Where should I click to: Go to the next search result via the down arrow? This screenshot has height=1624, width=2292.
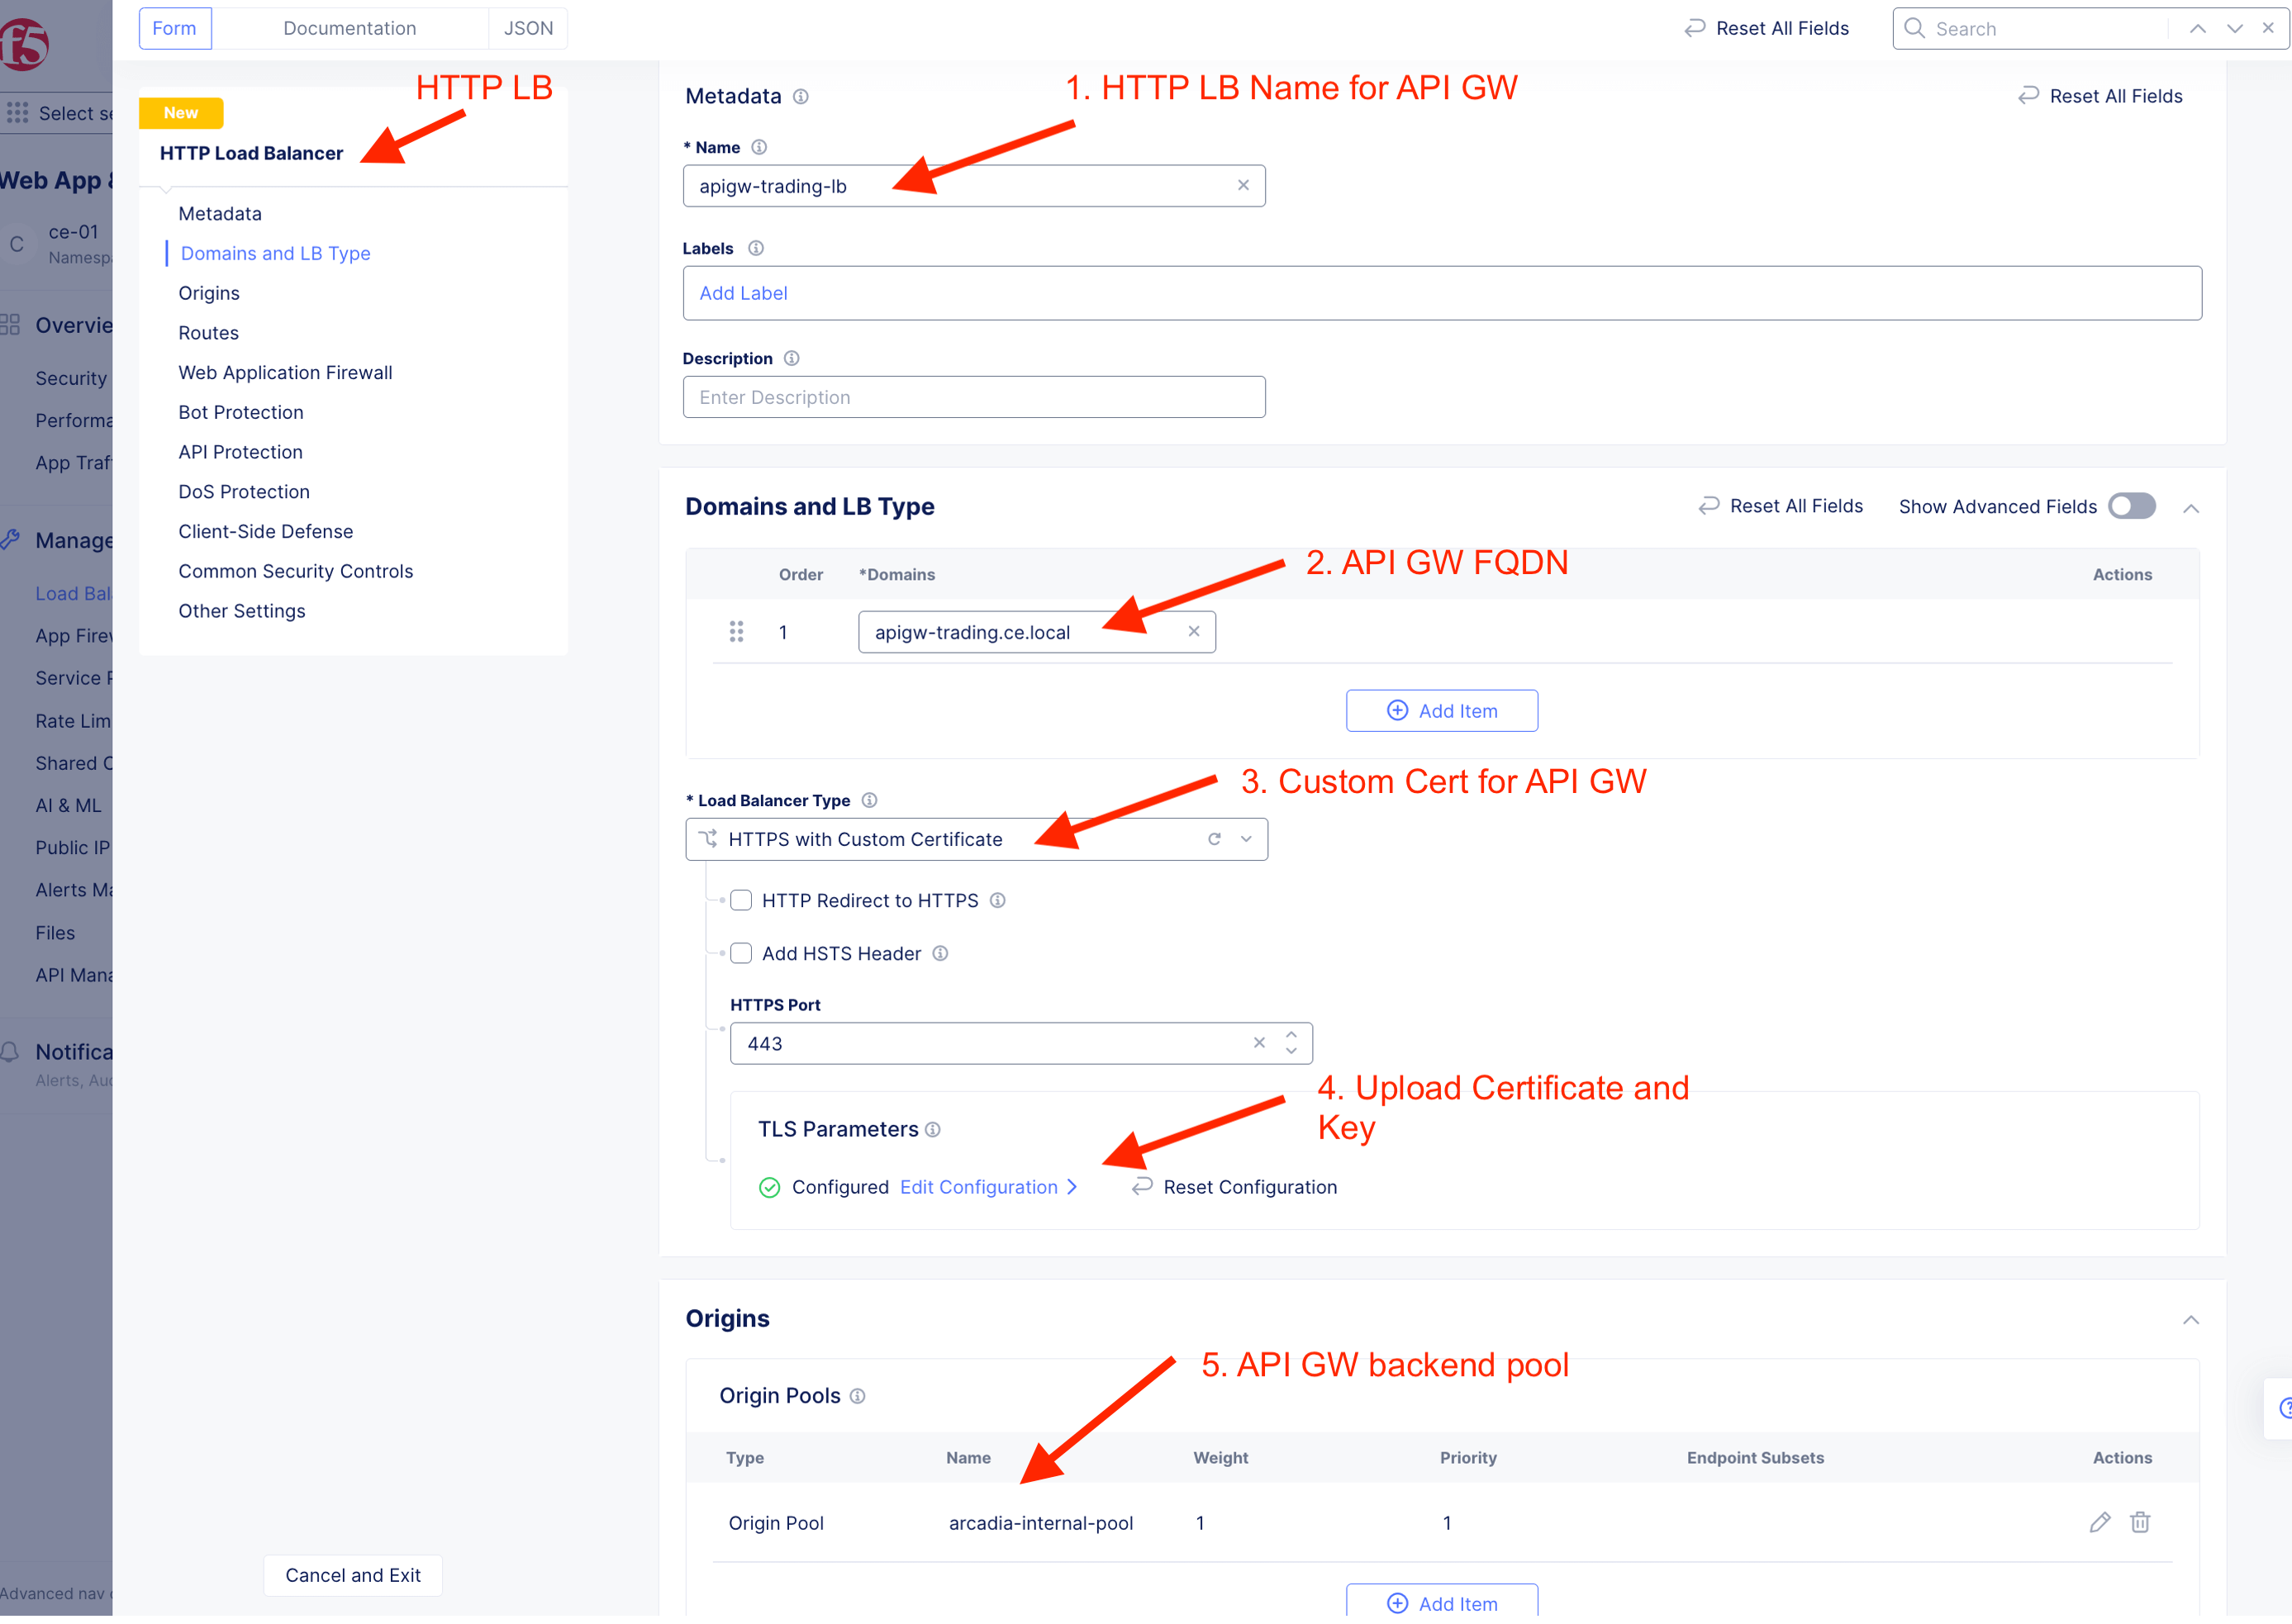(x=2234, y=29)
